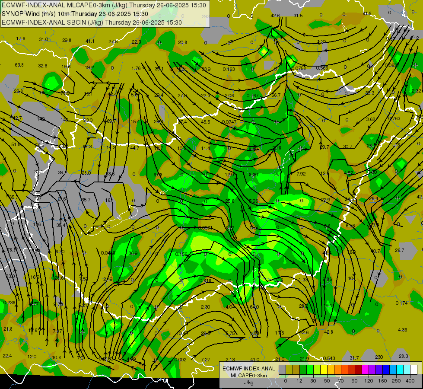Click the map value 0.163
The width and height of the screenshot is (423, 389).
[x=229, y=69]
